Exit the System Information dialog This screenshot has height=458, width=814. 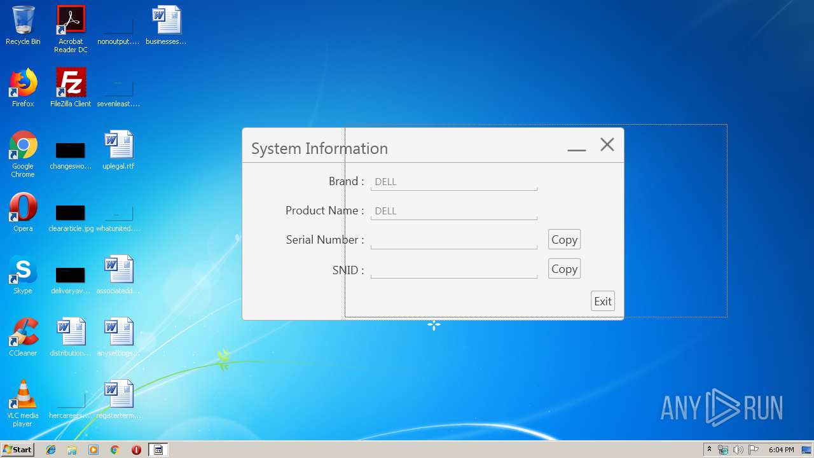[x=603, y=302]
